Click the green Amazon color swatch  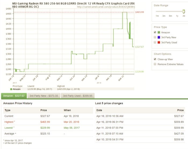159,32
